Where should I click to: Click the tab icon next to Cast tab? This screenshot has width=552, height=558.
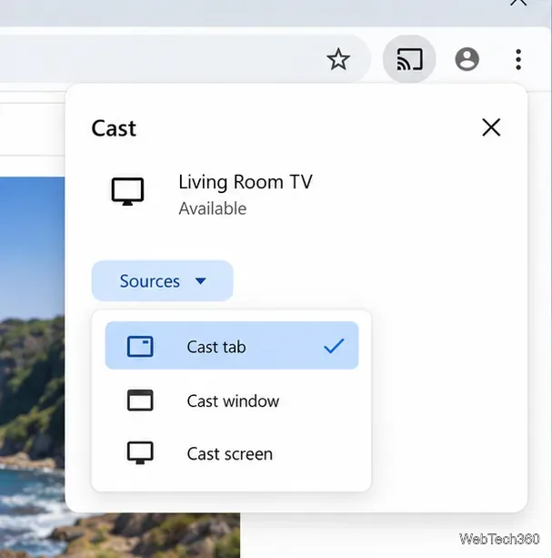[140, 346]
